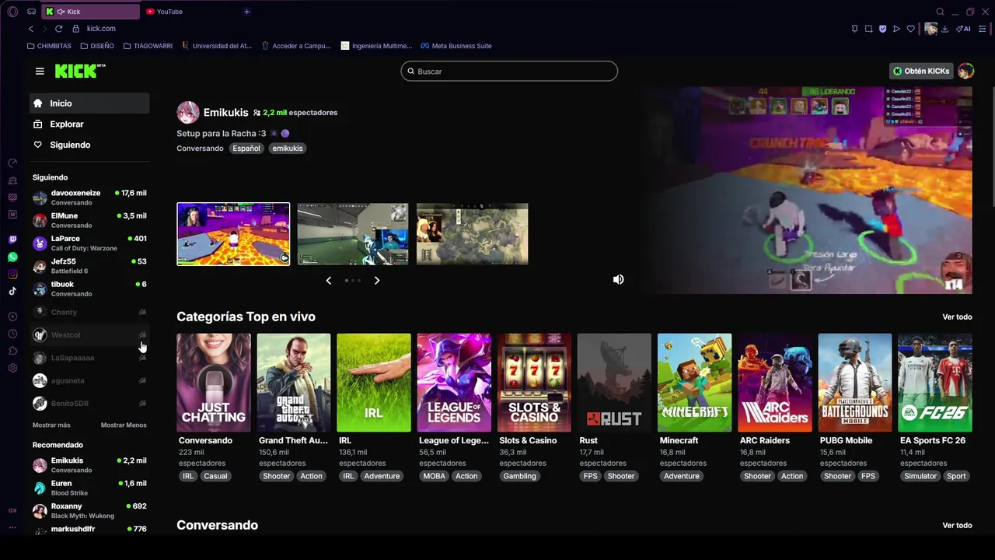Open davooxeneize in following list
995x560 pixels.
89,198
